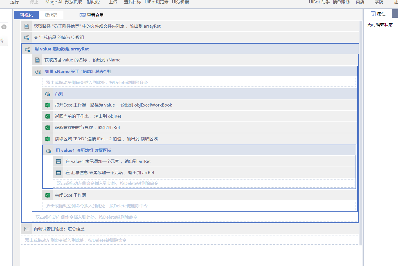Collapse the 用 value 遍历数组 arrayRet block

pyautogui.click(x=28, y=49)
